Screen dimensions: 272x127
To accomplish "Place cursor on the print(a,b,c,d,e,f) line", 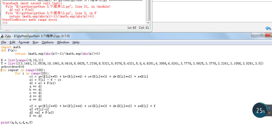I will tap(17, 123).
